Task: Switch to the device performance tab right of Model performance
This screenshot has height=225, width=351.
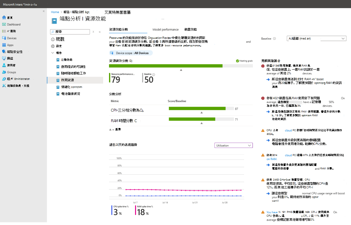Action: pyautogui.click(x=190, y=30)
